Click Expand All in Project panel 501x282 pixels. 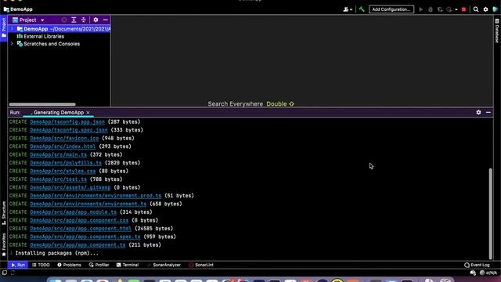point(74,20)
